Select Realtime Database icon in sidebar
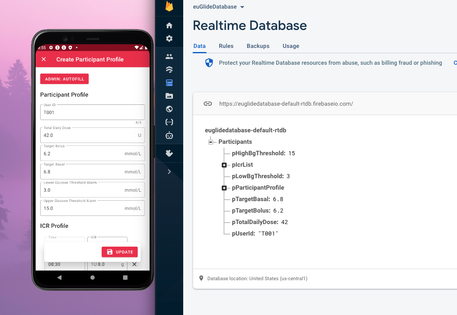This screenshot has width=457, height=315. click(x=169, y=83)
